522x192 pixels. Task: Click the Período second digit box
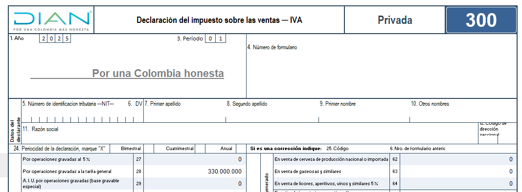(x=220, y=38)
